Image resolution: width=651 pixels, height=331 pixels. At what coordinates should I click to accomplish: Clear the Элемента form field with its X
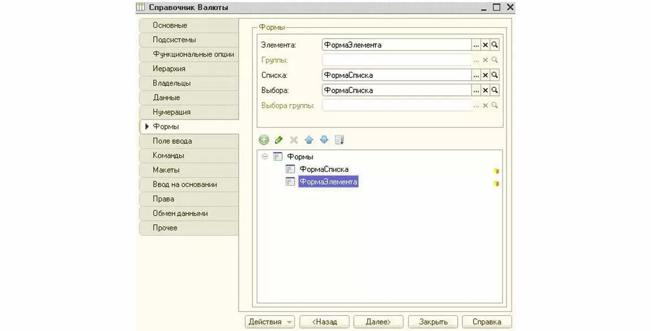tap(486, 45)
